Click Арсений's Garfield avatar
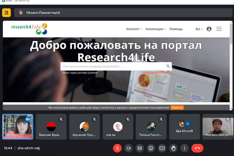This screenshot has width=234, height=156. [x=84, y=127]
